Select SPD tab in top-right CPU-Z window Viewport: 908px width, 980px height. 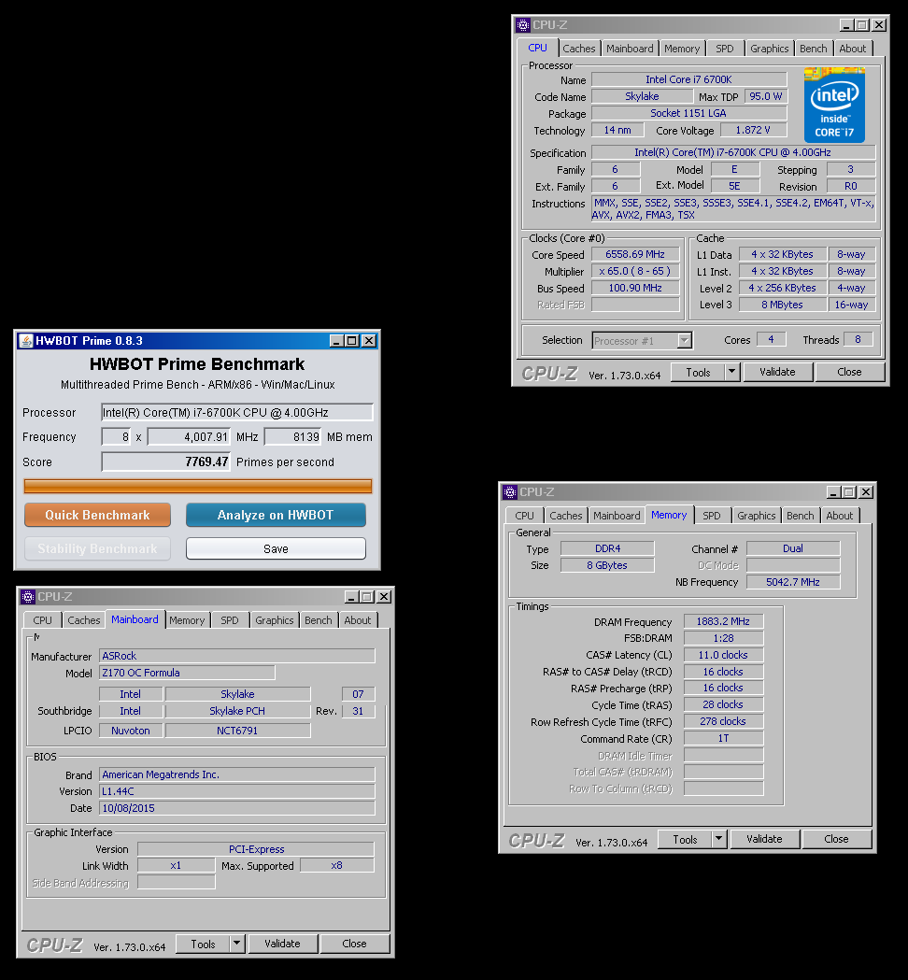(724, 49)
